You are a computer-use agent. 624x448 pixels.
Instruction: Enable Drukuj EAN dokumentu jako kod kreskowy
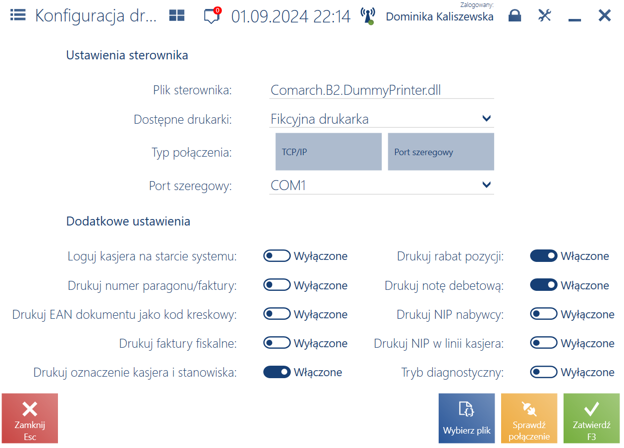pyautogui.click(x=277, y=314)
